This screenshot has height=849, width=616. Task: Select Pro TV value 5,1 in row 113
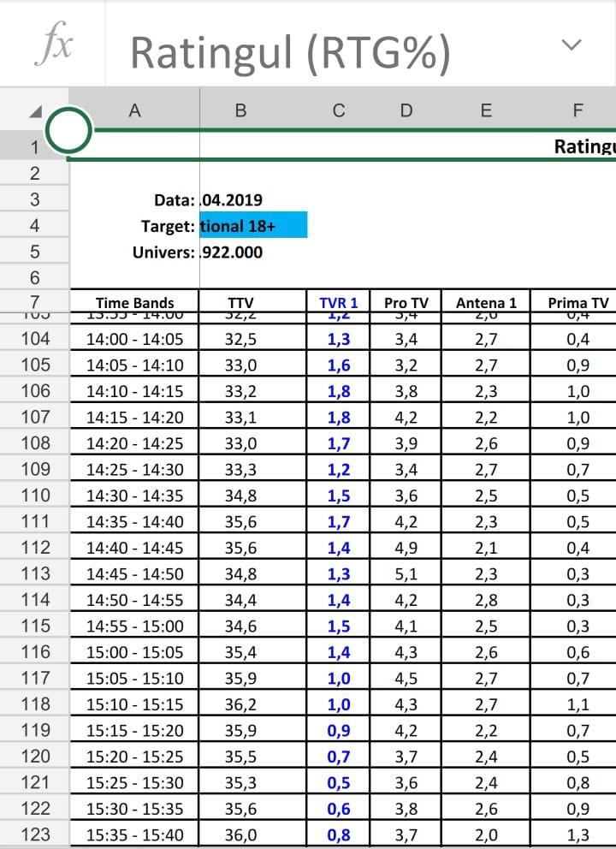(x=406, y=573)
